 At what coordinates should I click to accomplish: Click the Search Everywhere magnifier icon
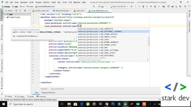(185, 7)
